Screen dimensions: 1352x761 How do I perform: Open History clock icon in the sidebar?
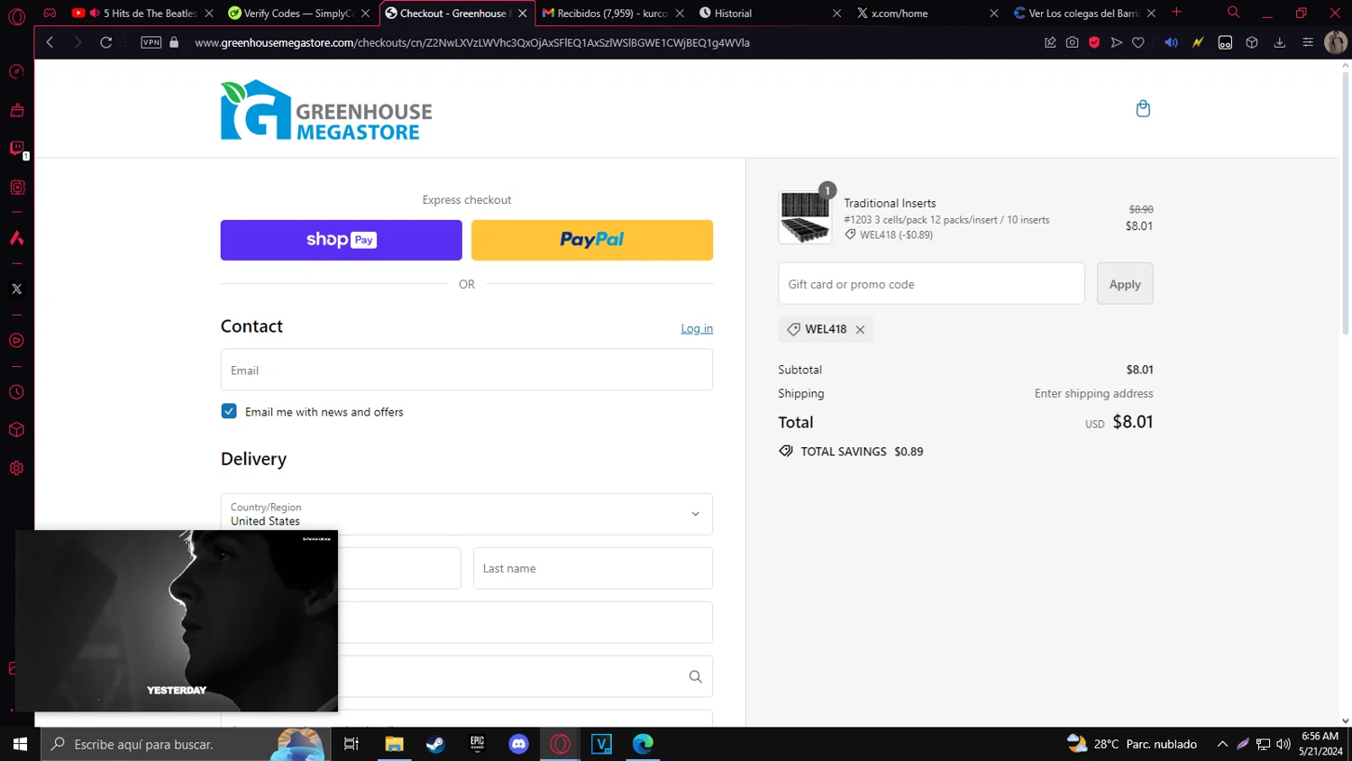tap(16, 392)
